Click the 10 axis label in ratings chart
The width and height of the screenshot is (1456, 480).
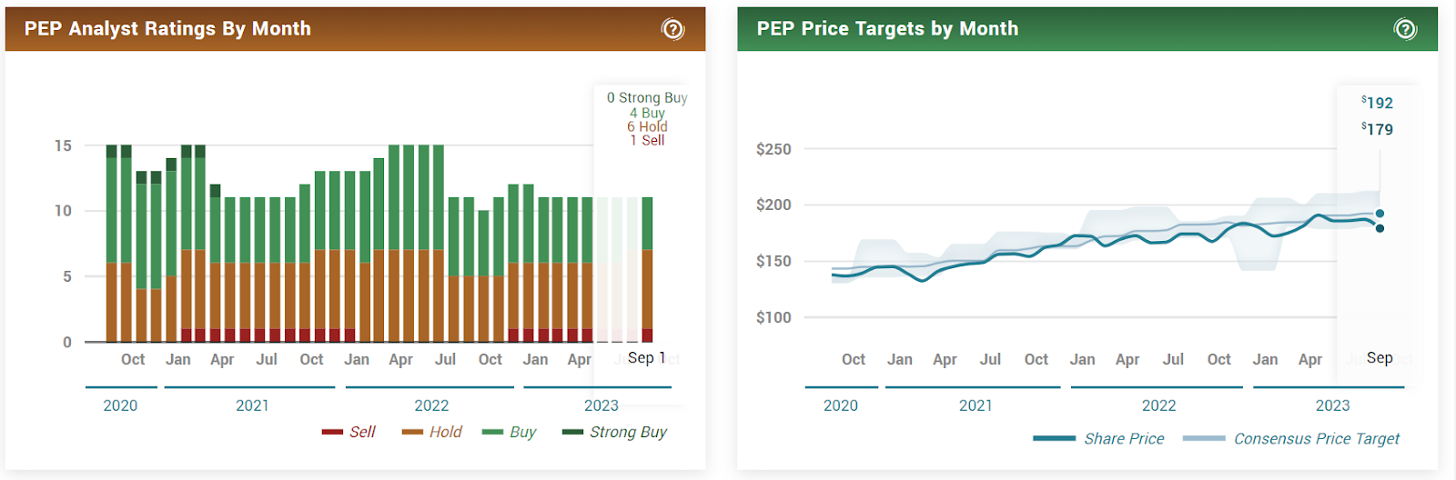tap(63, 211)
